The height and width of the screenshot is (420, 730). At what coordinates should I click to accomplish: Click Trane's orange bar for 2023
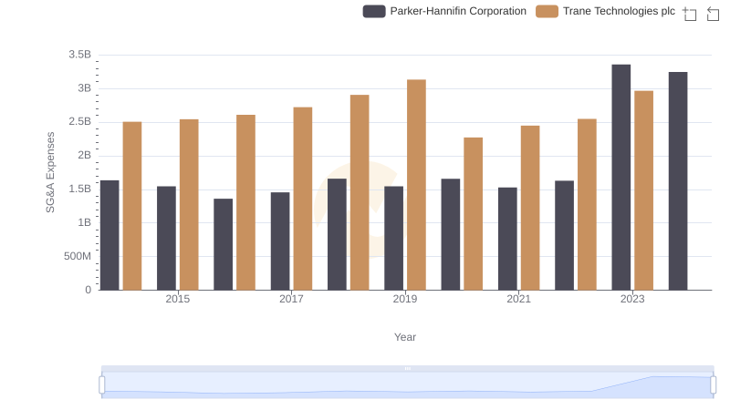click(644, 190)
